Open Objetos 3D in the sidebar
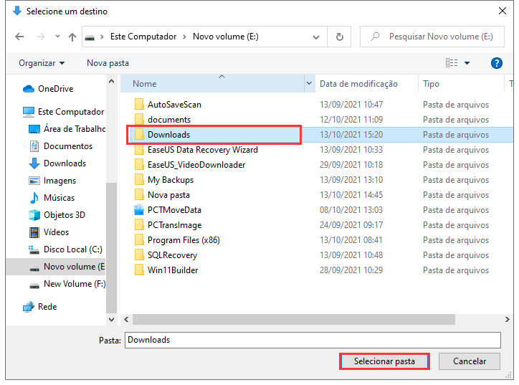Image resolution: width=519 pixels, height=385 pixels. coord(64,215)
